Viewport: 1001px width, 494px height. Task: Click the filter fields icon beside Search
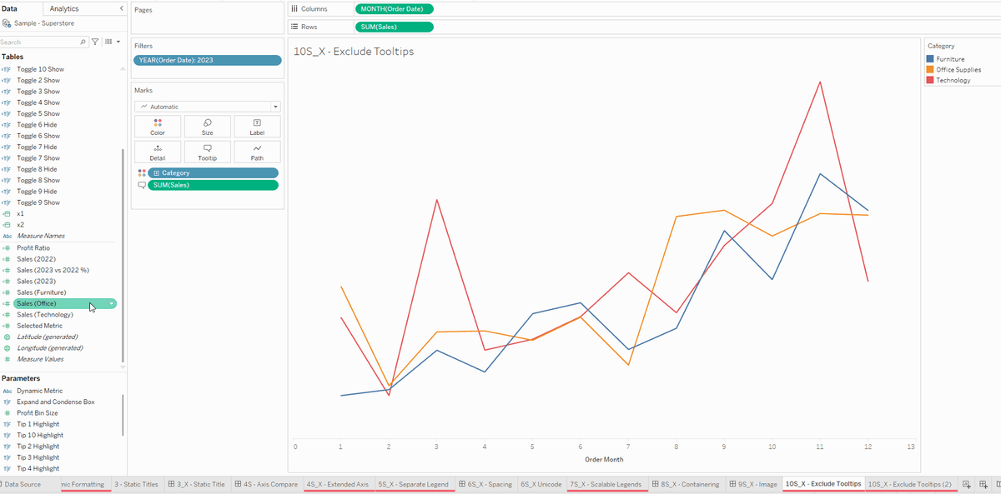click(x=94, y=42)
